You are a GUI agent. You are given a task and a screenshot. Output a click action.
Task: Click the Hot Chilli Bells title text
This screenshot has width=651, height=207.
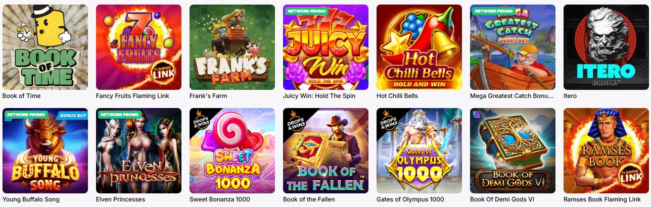(x=397, y=96)
